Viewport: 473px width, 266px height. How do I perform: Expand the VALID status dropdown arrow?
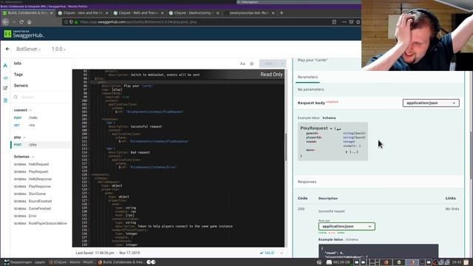[282, 253]
